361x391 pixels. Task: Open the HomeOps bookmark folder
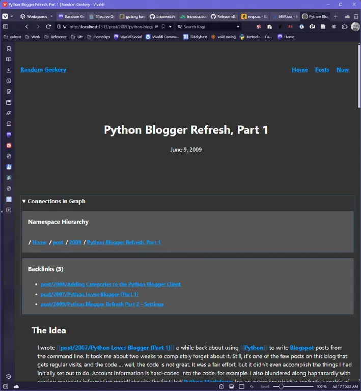point(98,37)
